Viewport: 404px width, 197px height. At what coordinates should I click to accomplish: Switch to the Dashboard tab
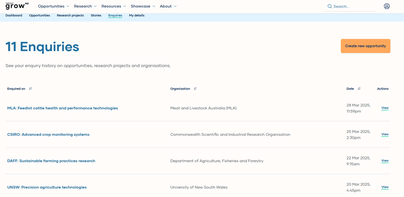coord(14,15)
